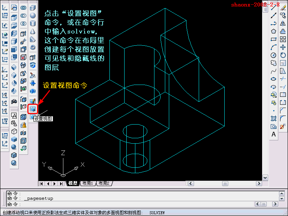Click the UCS Y-axis rotate icon
This screenshot has height=216, width=288.
click(5, 103)
